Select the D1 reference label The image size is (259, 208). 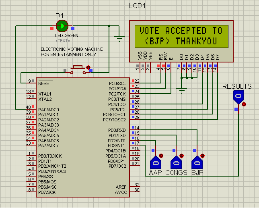click(60, 16)
